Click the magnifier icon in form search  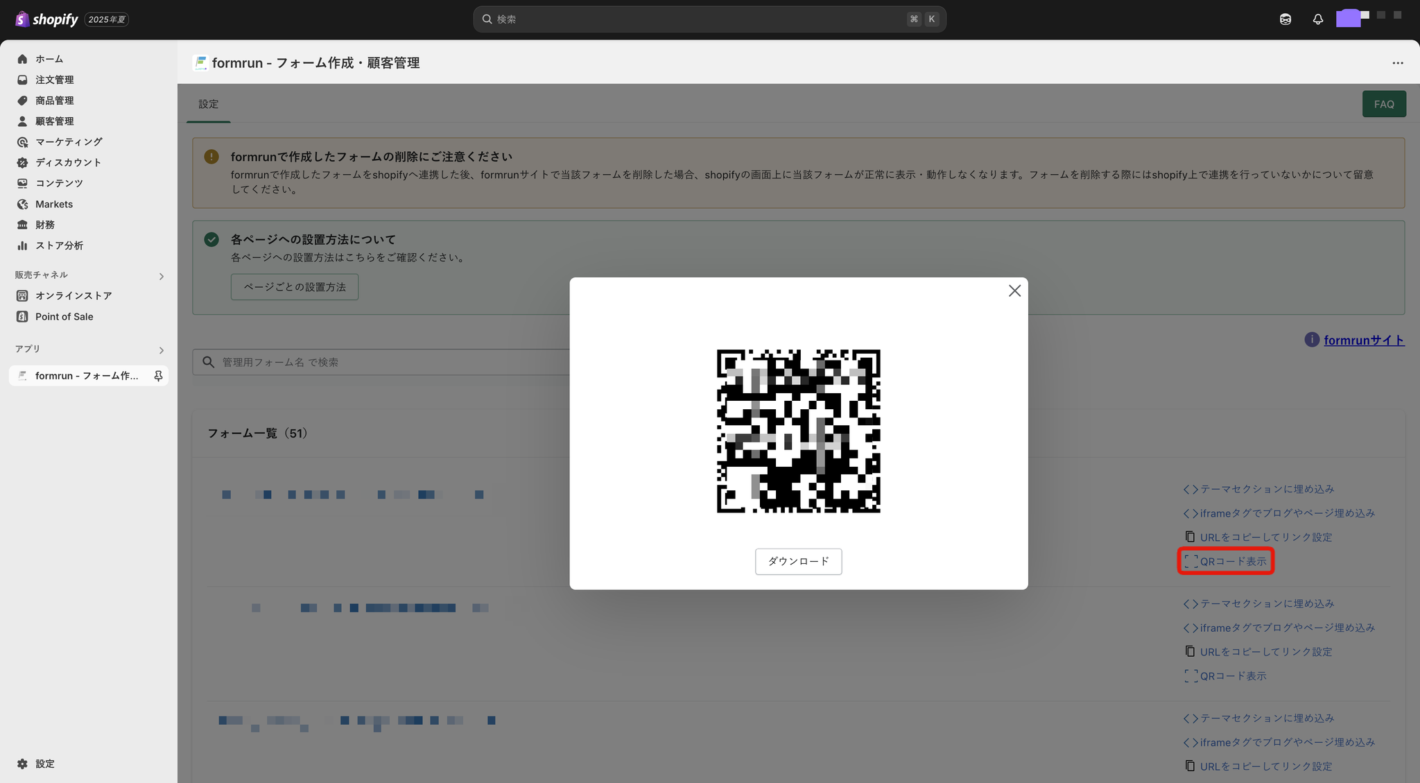click(208, 362)
